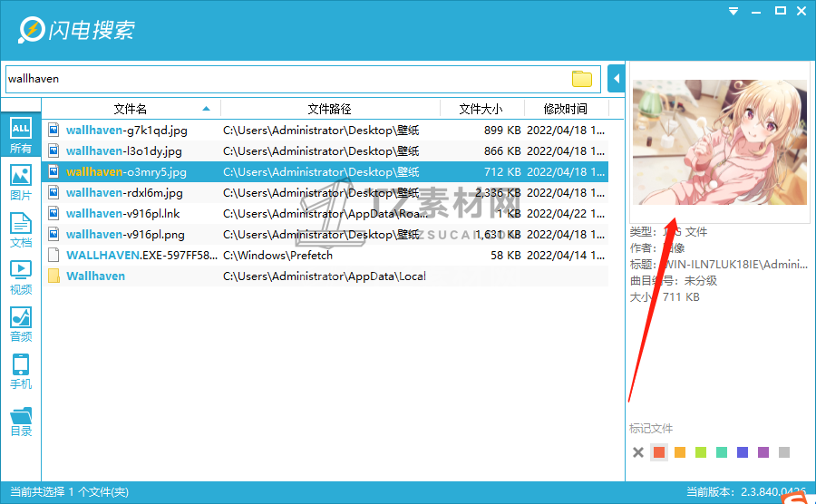This screenshot has width=816, height=504.
Task: Sort by the 文件路径 column header
Action: coord(329,109)
